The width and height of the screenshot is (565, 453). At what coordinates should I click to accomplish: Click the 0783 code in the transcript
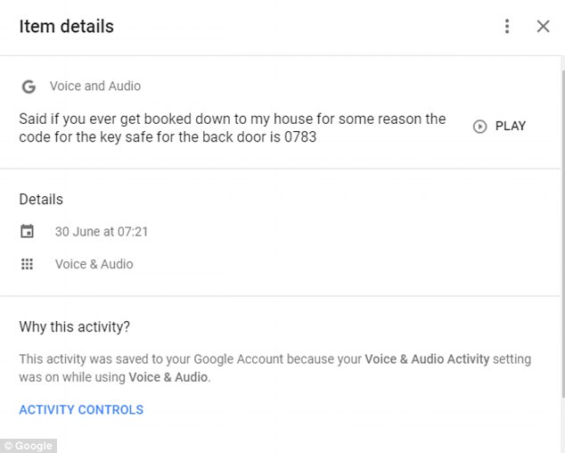300,137
